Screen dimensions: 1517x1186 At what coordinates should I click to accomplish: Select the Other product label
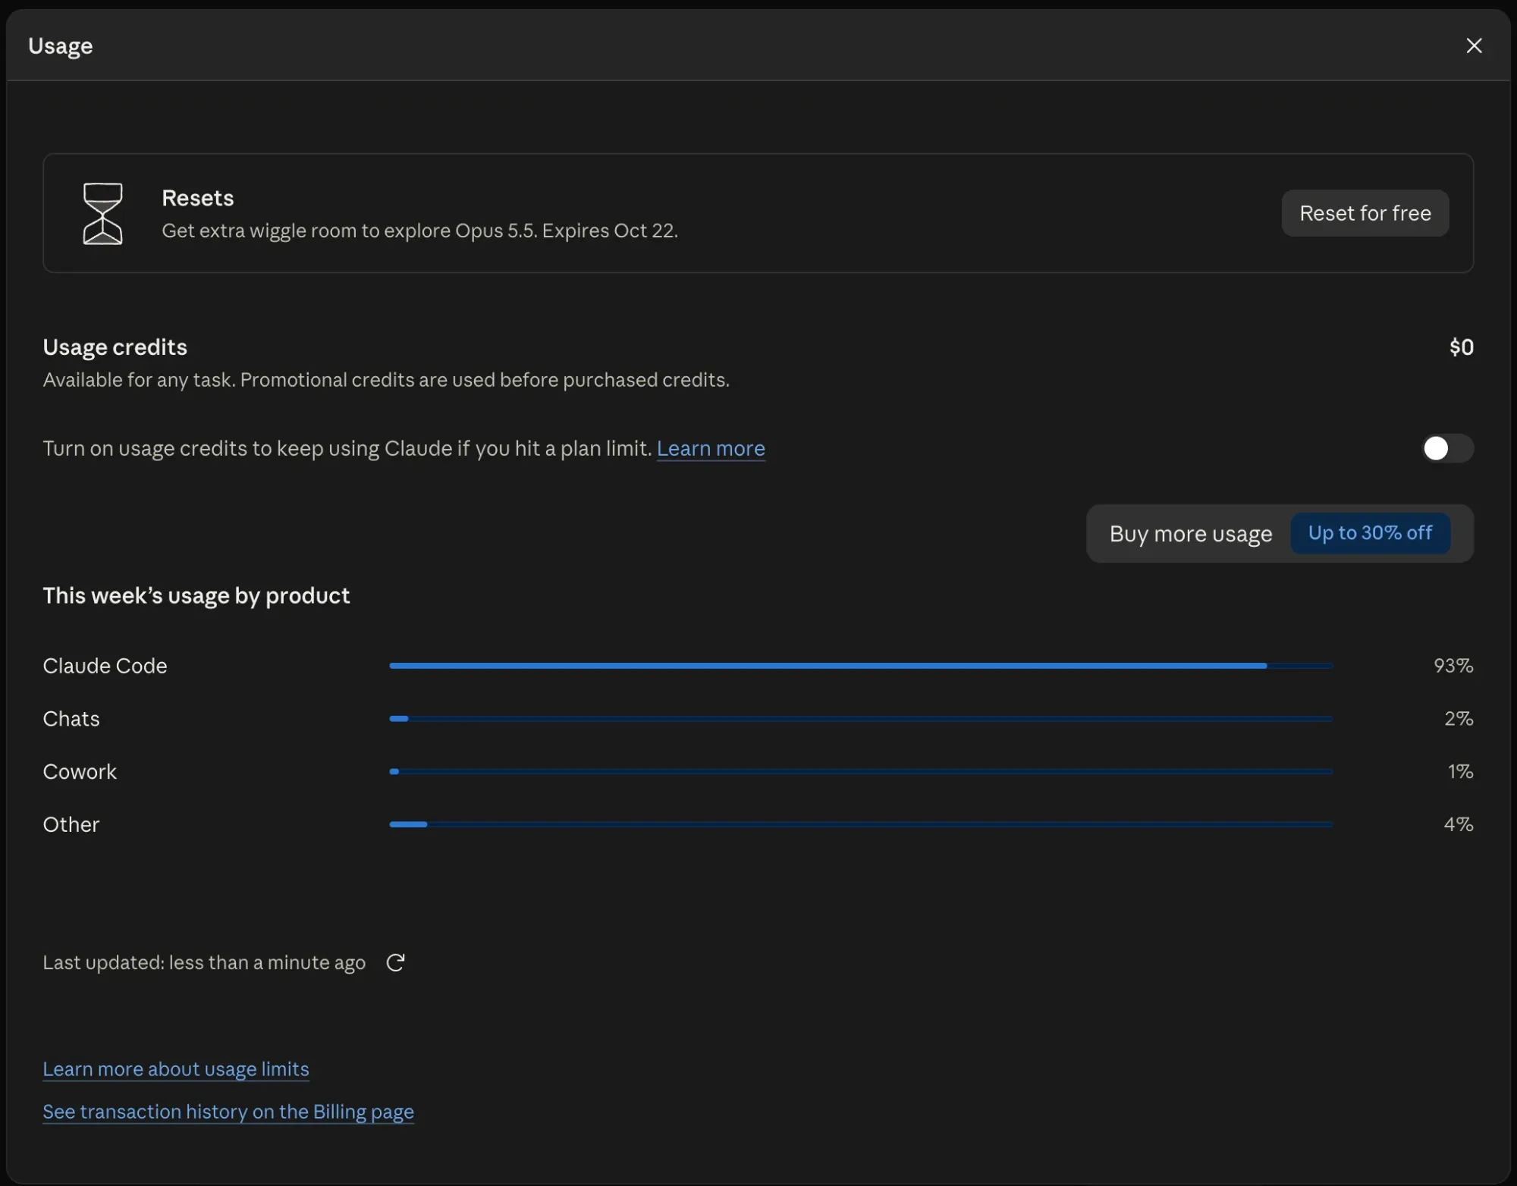pos(71,824)
